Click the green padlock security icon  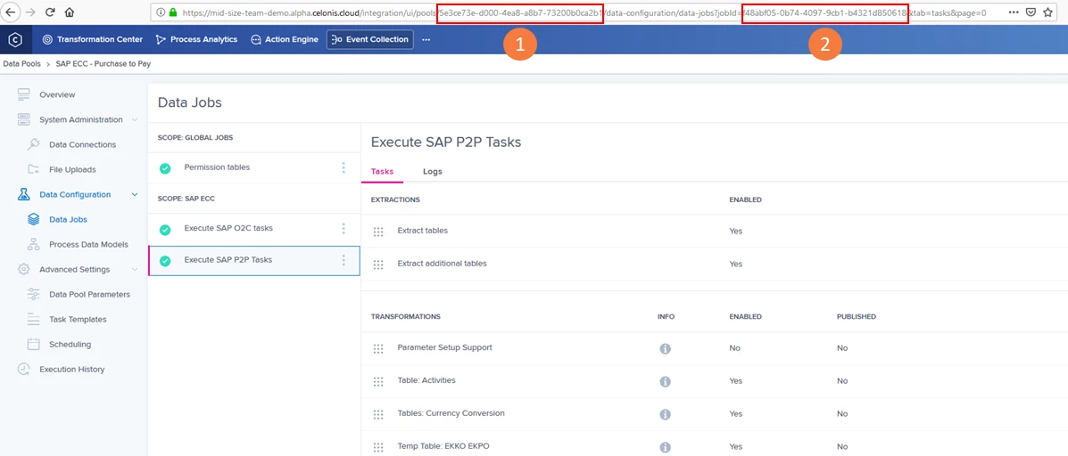(173, 12)
